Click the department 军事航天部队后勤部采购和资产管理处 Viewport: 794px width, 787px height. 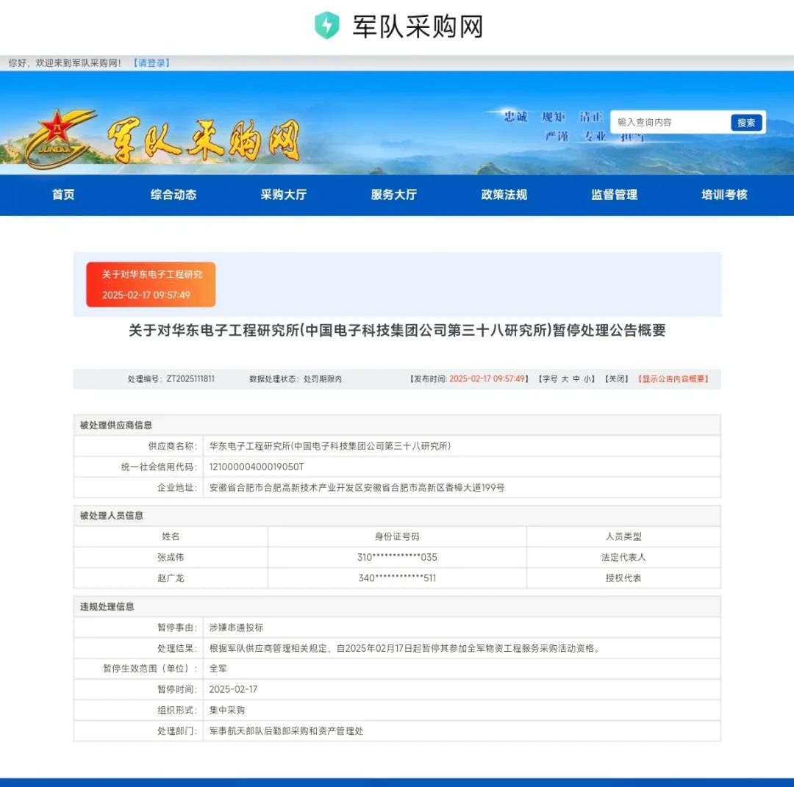tap(286, 731)
